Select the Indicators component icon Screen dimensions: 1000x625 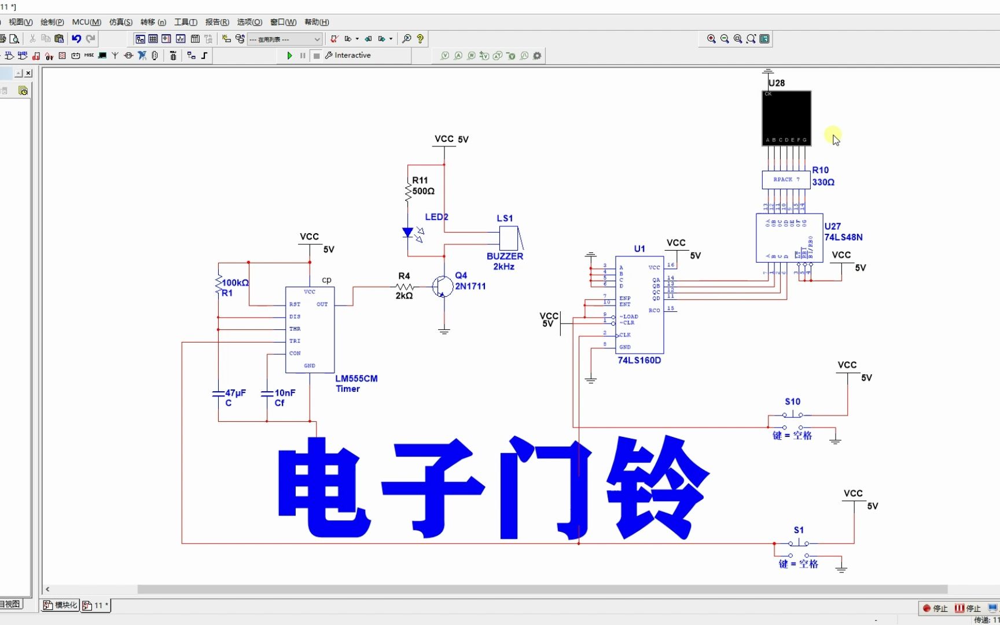pos(62,56)
